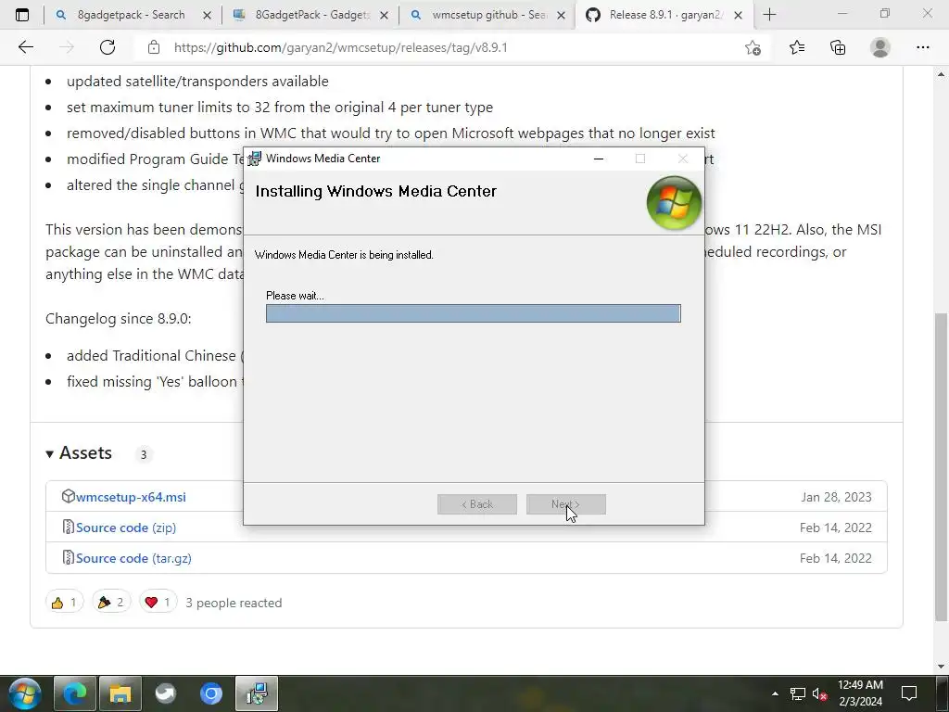Open Edge Settings and more menu
Viewport: 949px width, 712px height.
[x=922, y=47]
